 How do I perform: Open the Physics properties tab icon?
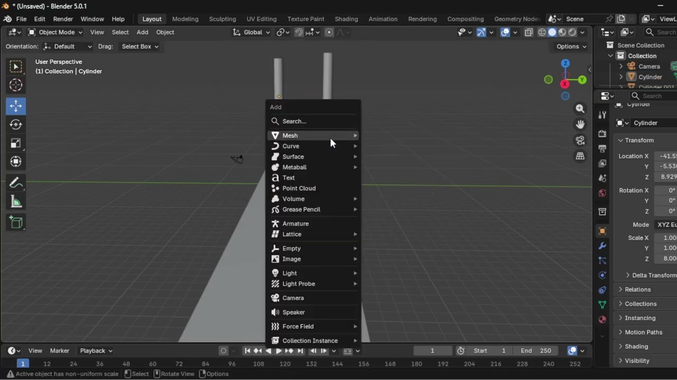pyautogui.click(x=602, y=275)
